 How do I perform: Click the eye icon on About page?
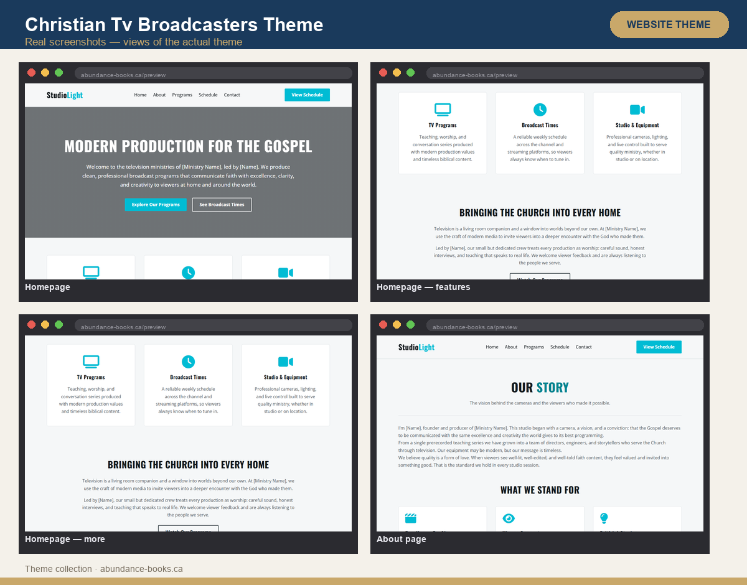[509, 518]
